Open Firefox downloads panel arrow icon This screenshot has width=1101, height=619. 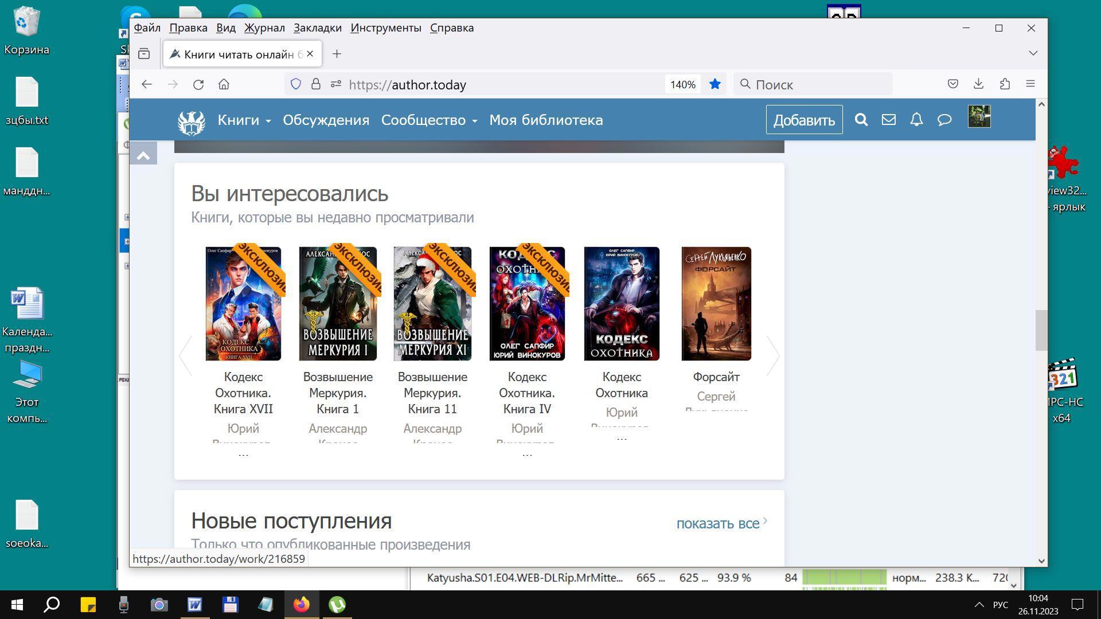tap(978, 84)
